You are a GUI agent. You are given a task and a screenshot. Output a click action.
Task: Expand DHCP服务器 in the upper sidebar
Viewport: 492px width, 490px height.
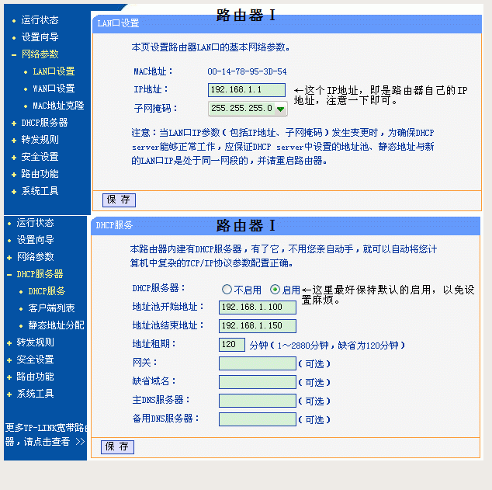[44, 123]
